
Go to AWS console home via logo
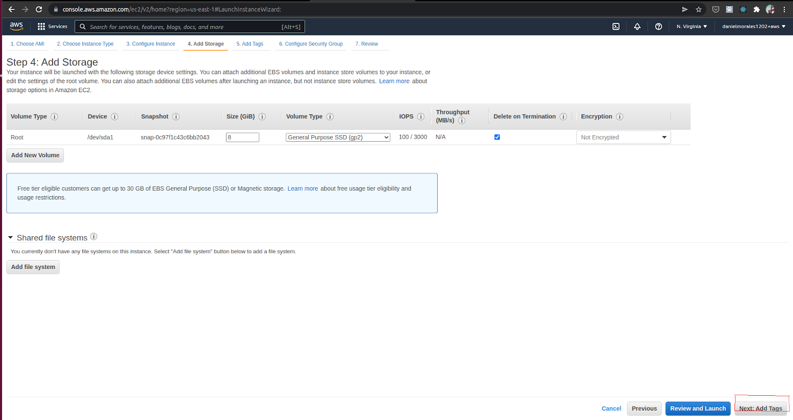(x=16, y=26)
